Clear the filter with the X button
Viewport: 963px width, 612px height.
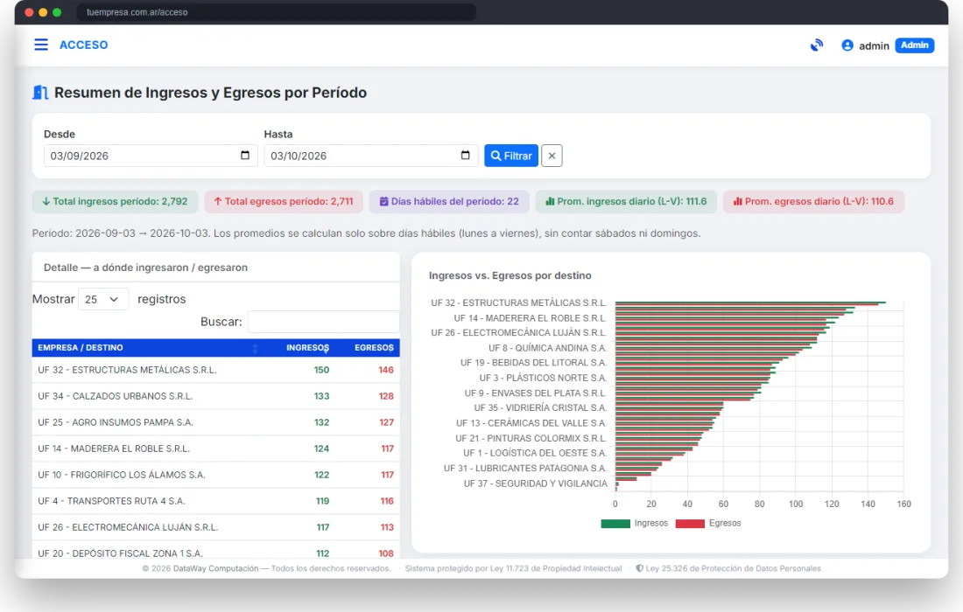point(552,156)
